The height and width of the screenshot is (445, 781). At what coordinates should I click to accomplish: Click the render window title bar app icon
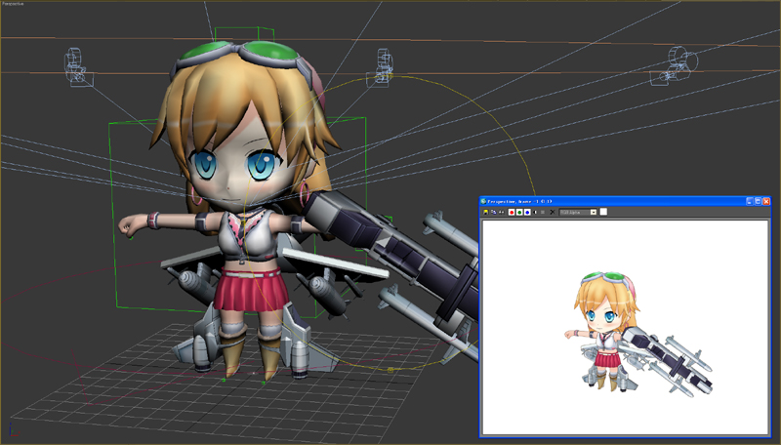[x=483, y=201]
